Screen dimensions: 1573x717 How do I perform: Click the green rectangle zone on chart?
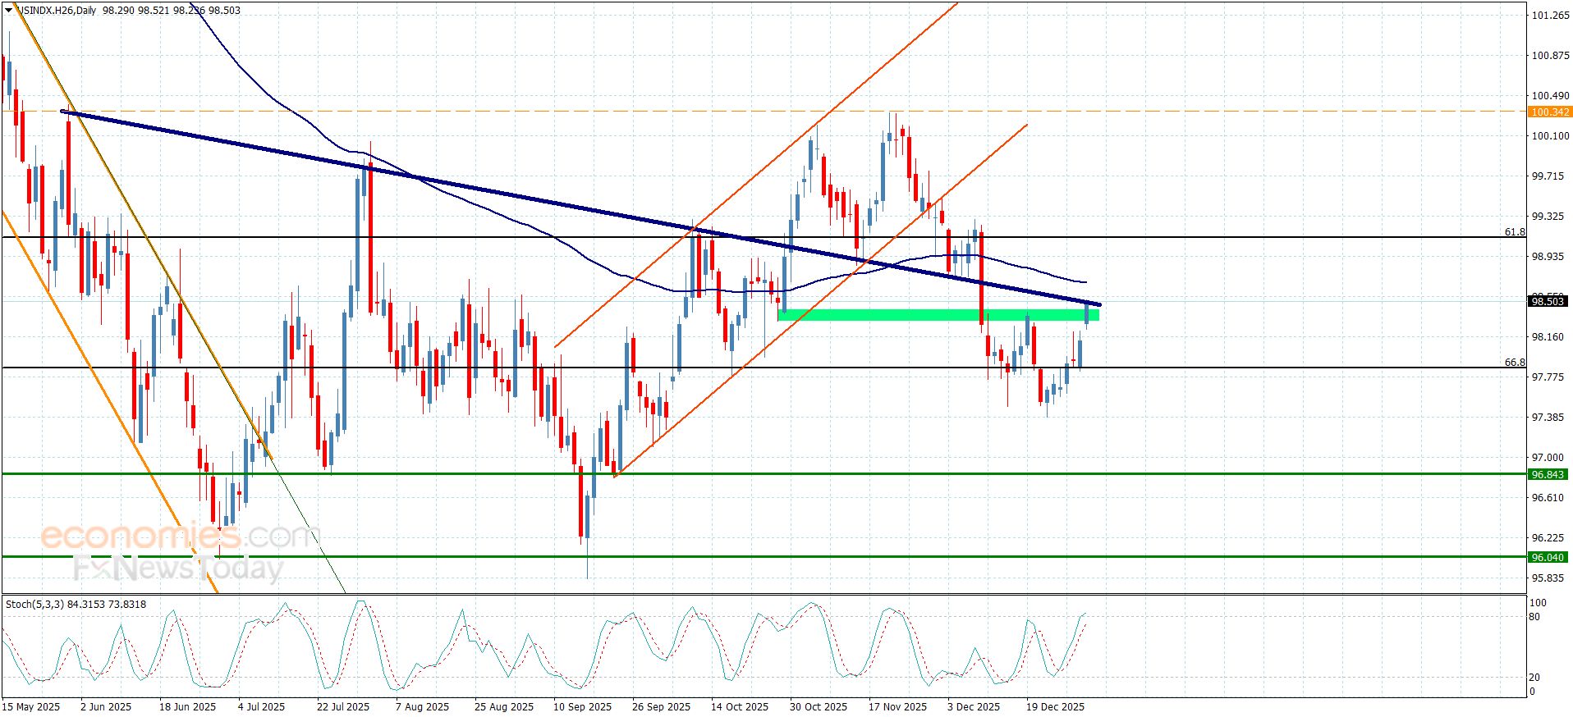(x=936, y=315)
